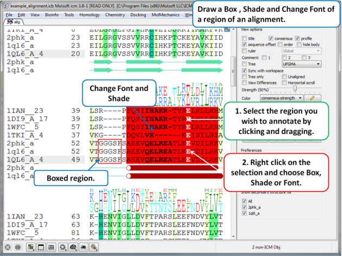Uncheck the consensus checkbox
The width and height of the screenshot is (342, 256).
271,39
